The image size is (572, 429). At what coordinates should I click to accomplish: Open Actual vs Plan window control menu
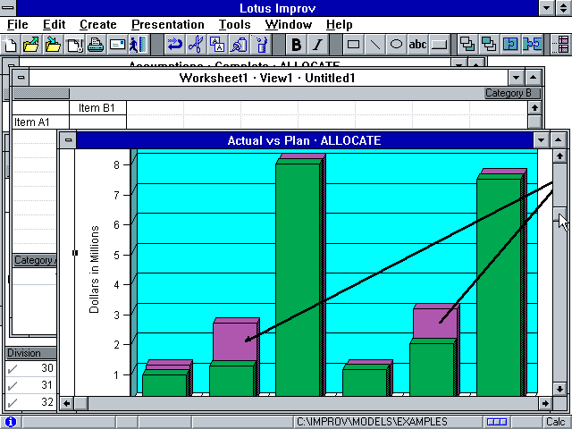tap(68, 140)
